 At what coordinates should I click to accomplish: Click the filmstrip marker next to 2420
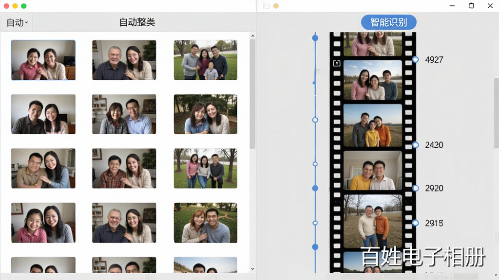(x=415, y=145)
